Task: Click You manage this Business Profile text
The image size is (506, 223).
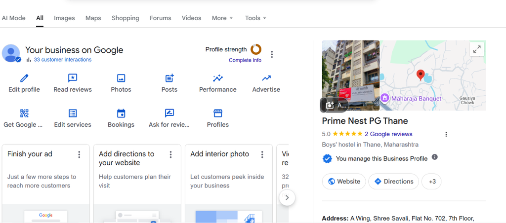Action: [382, 158]
